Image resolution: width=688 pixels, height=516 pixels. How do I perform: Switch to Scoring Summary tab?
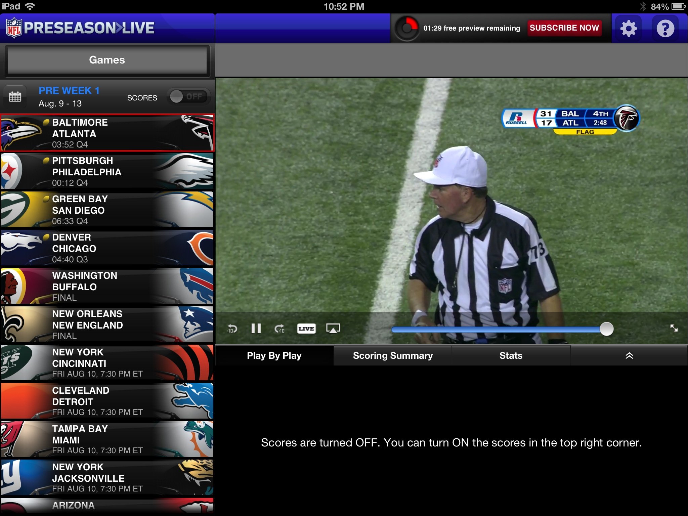pyautogui.click(x=393, y=355)
